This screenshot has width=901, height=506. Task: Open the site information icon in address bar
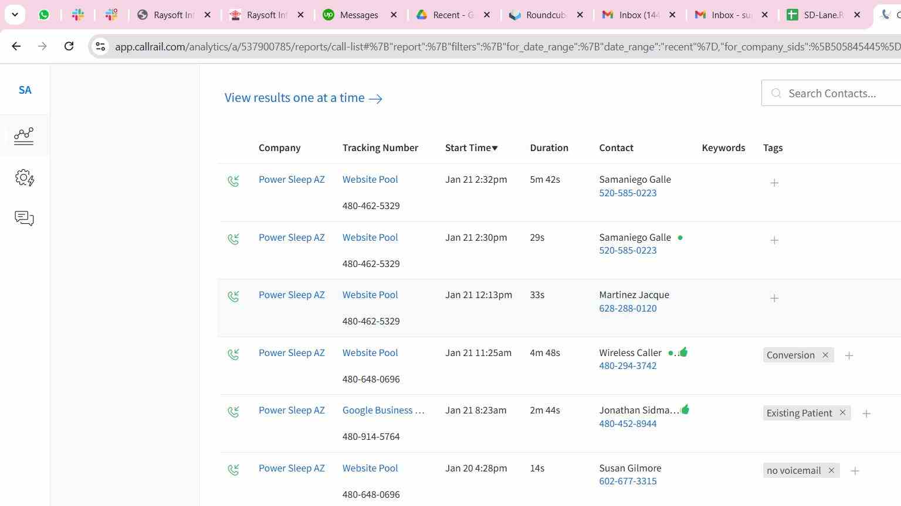point(100,46)
